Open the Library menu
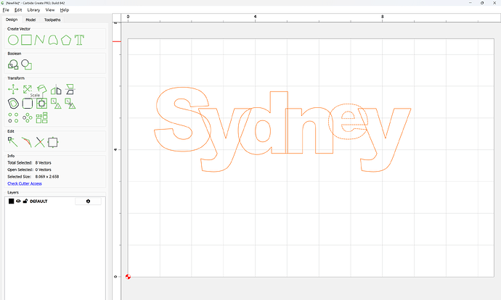The width and height of the screenshot is (501, 300). click(33, 10)
